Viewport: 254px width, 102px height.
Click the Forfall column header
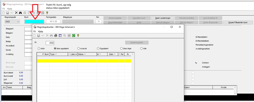(x=223, y=87)
